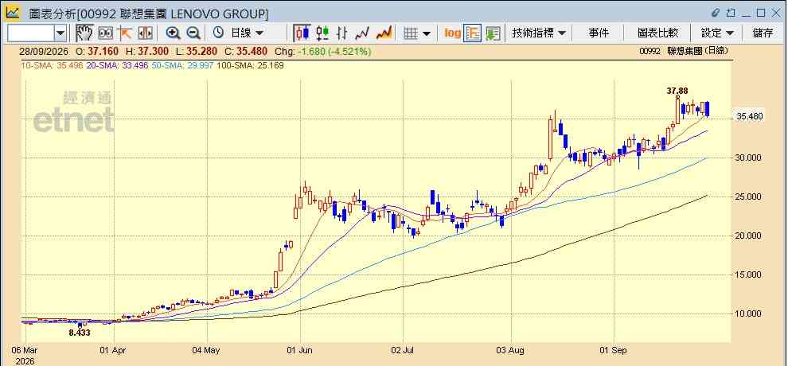
Task: Click the 10.000 price axis label
Action: pos(749,313)
